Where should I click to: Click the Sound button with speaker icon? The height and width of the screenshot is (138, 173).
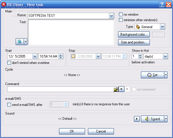click(x=152, y=119)
